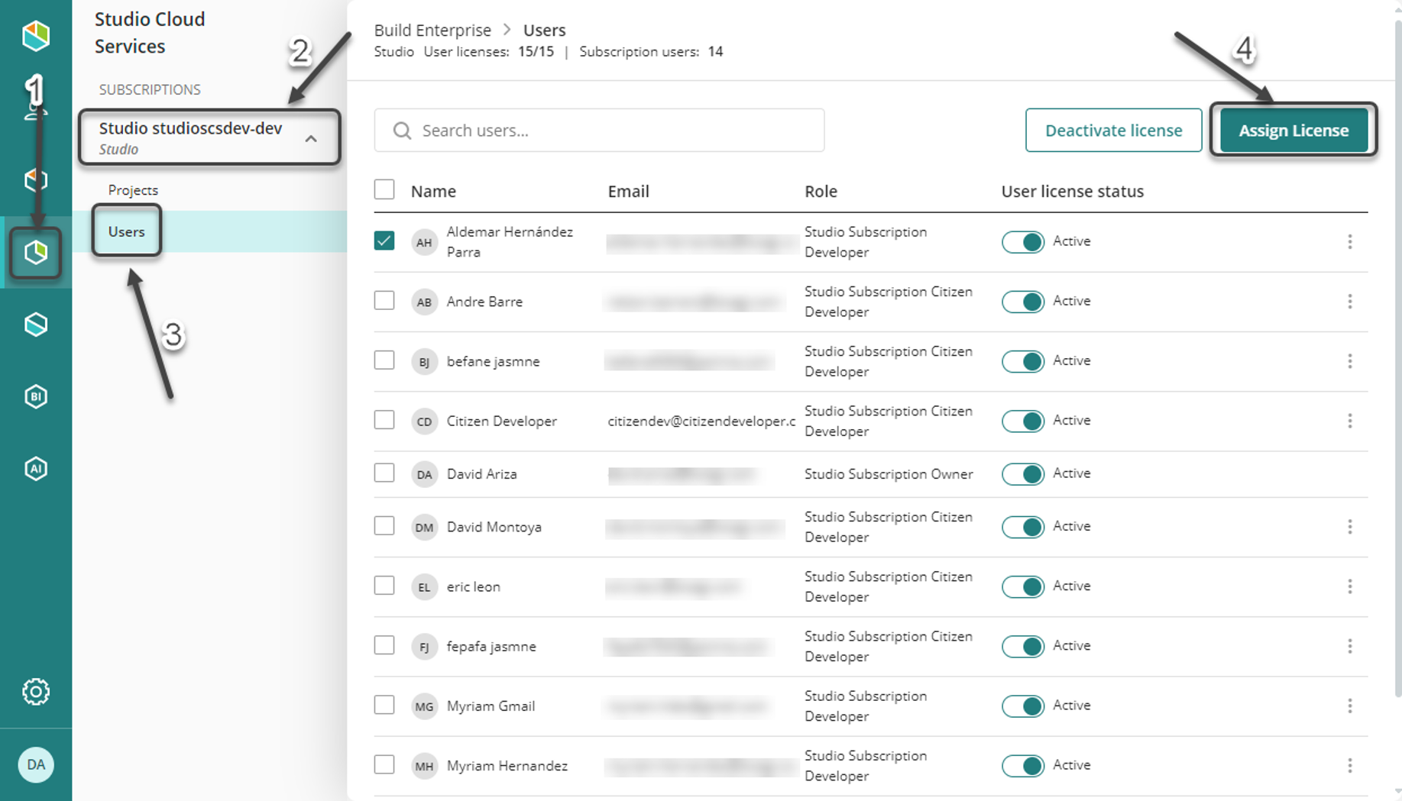
Task: Open the Users menu item
Action: tap(126, 231)
